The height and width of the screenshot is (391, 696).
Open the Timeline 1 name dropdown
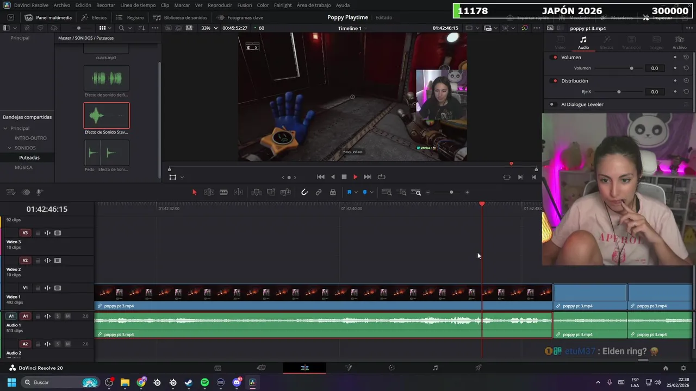tap(351, 28)
